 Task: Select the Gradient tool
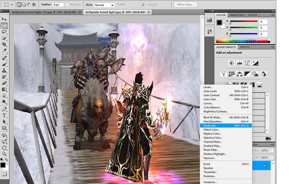click(x=4, y=89)
